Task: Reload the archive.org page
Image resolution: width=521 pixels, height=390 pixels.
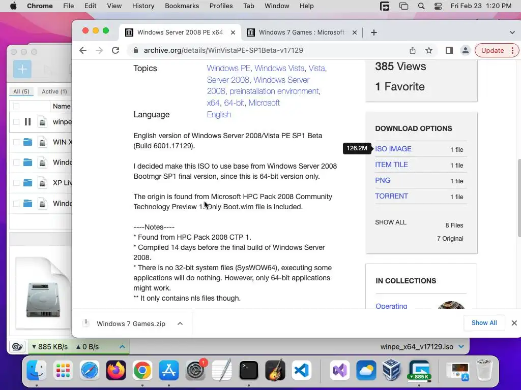Action: tap(115, 50)
